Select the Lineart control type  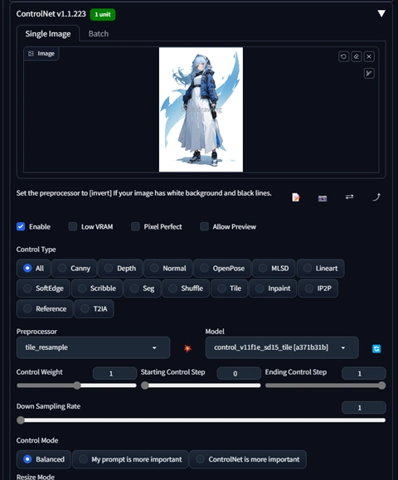pos(321,268)
